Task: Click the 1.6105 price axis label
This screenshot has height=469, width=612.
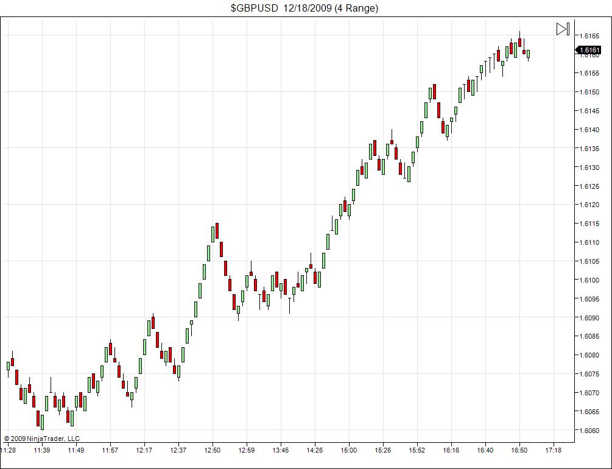Action: click(x=589, y=261)
